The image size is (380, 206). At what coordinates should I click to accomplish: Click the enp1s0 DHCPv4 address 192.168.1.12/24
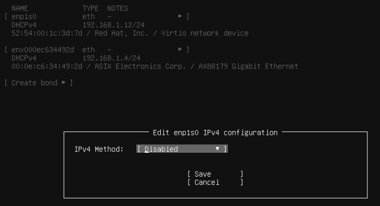[113, 25]
